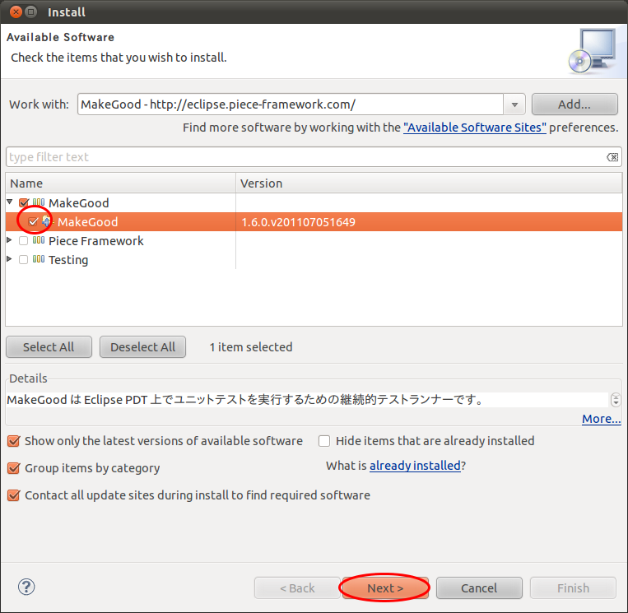Click the Deselect All button

click(x=142, y=346)
